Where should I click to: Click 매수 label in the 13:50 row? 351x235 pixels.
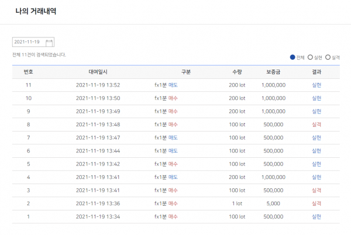pos(173,98)
